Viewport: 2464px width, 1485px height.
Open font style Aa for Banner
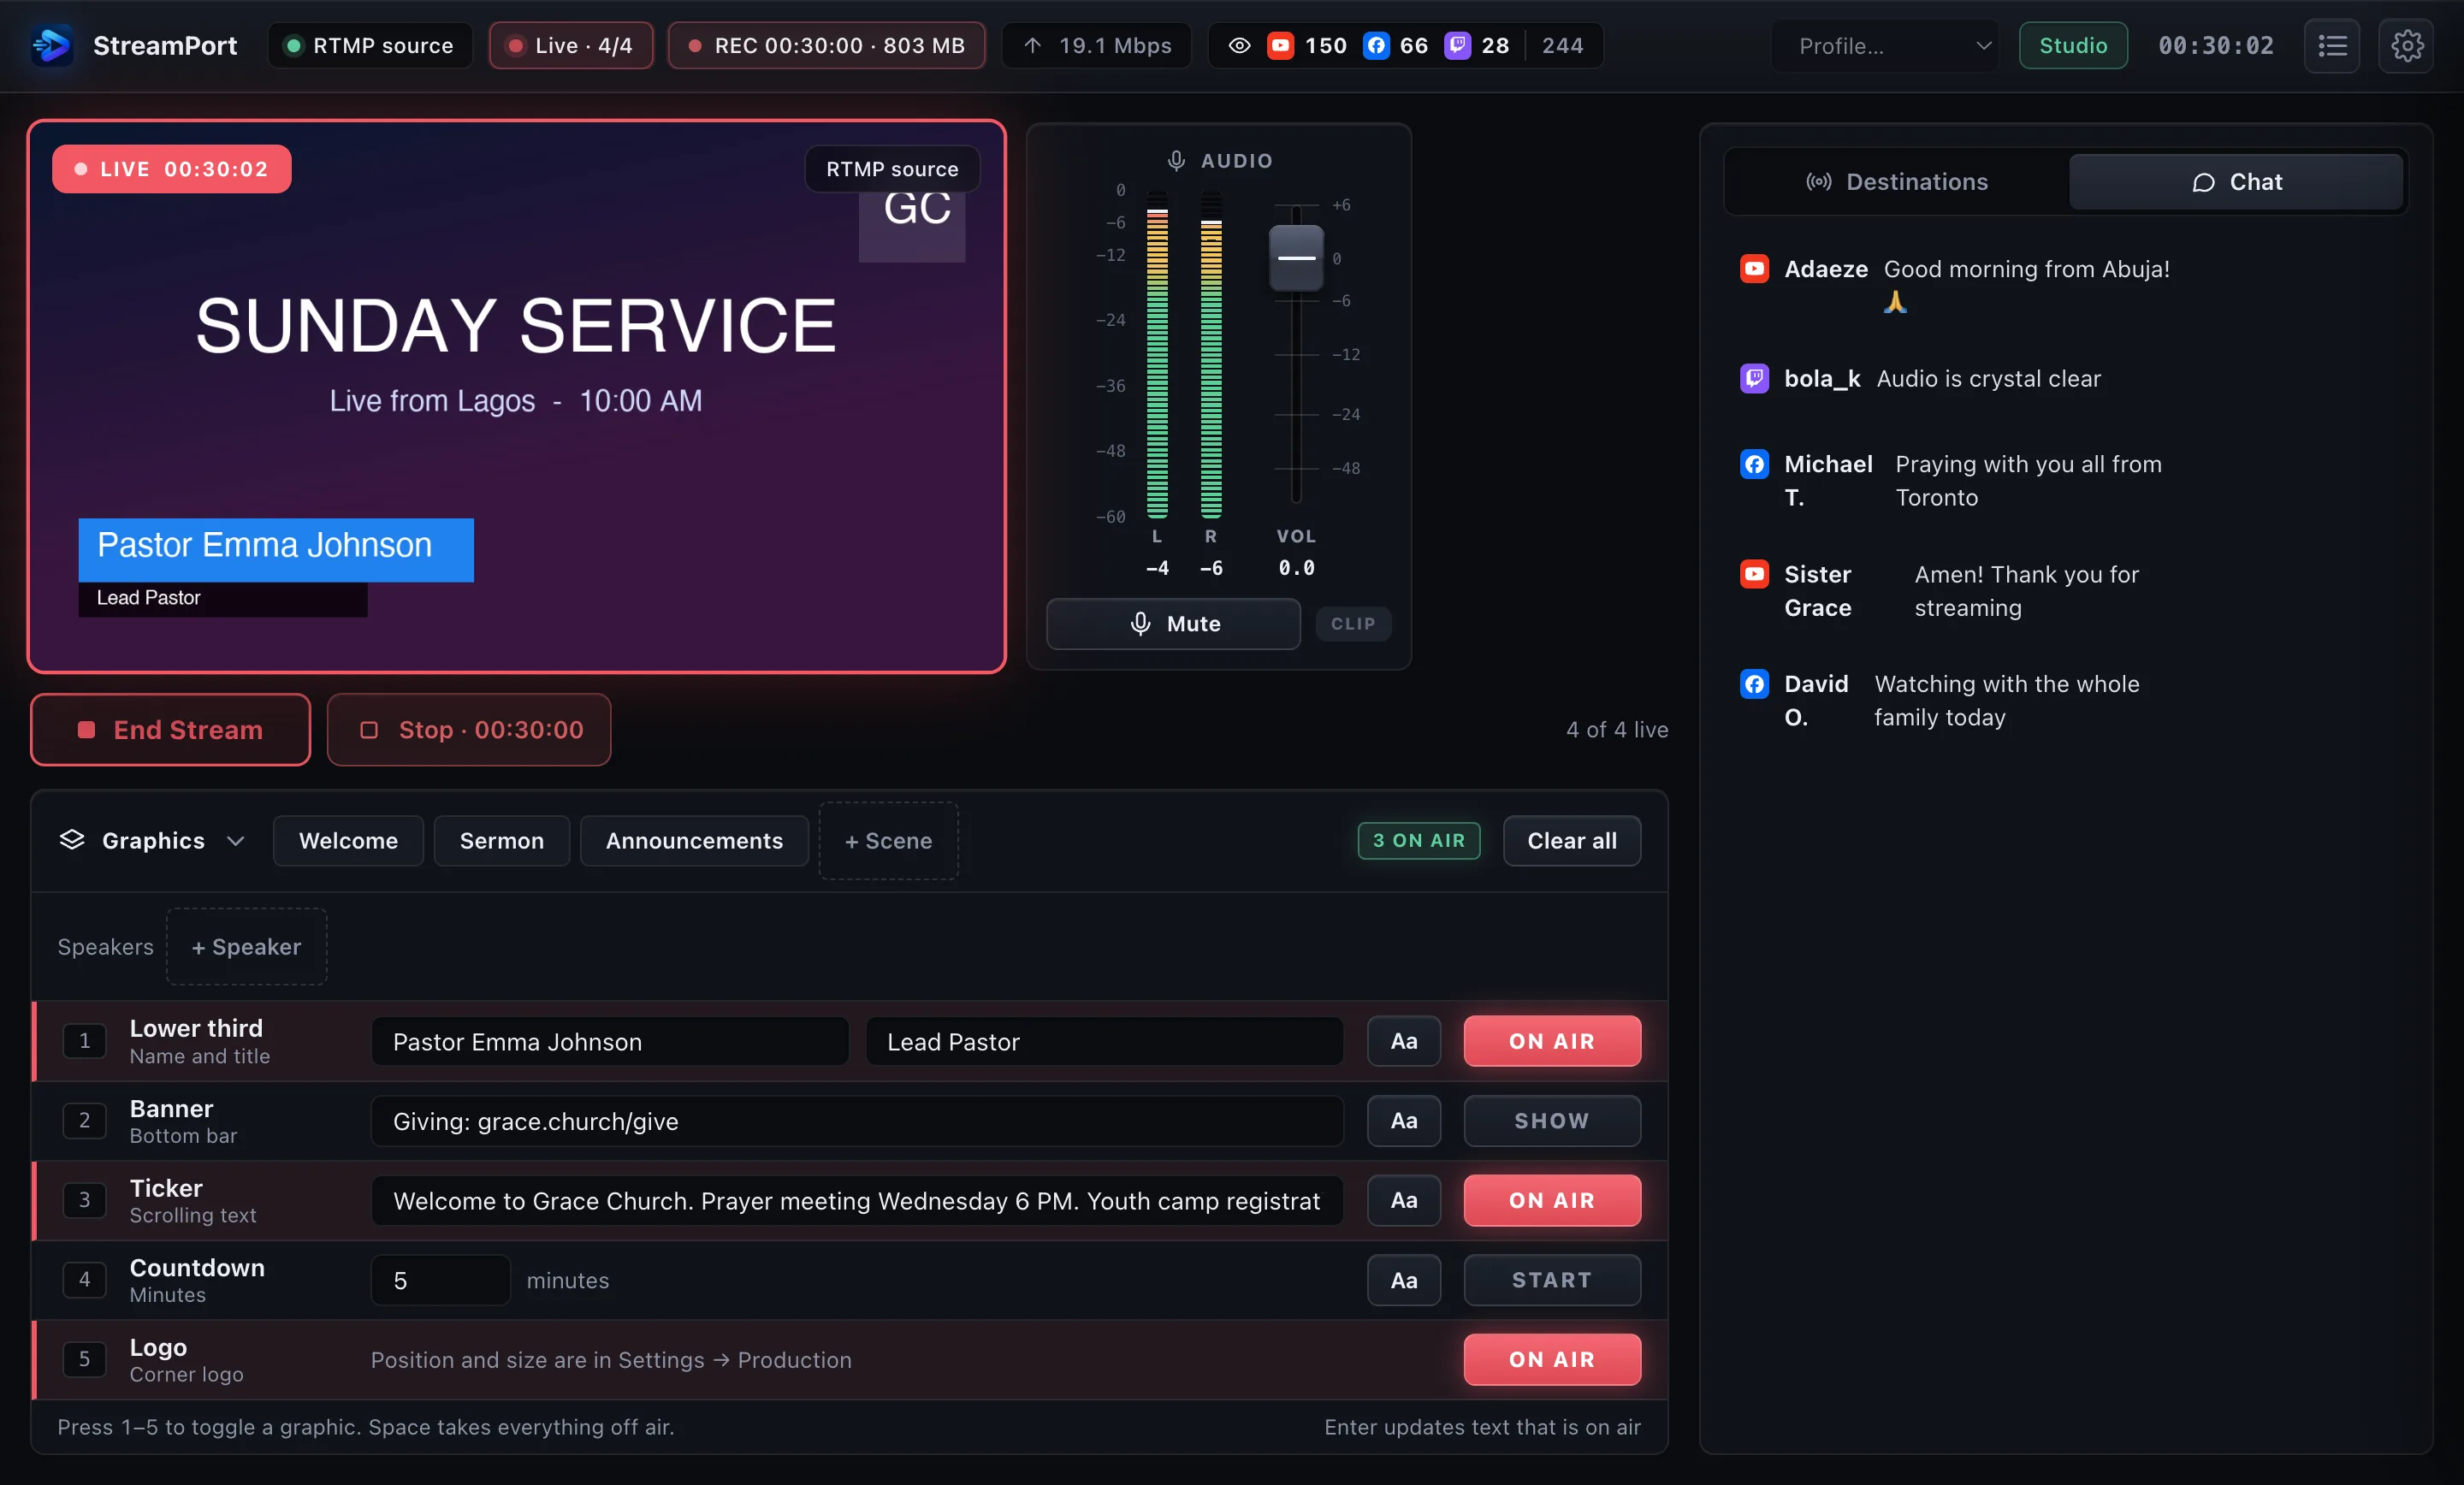[1403, 1121]
